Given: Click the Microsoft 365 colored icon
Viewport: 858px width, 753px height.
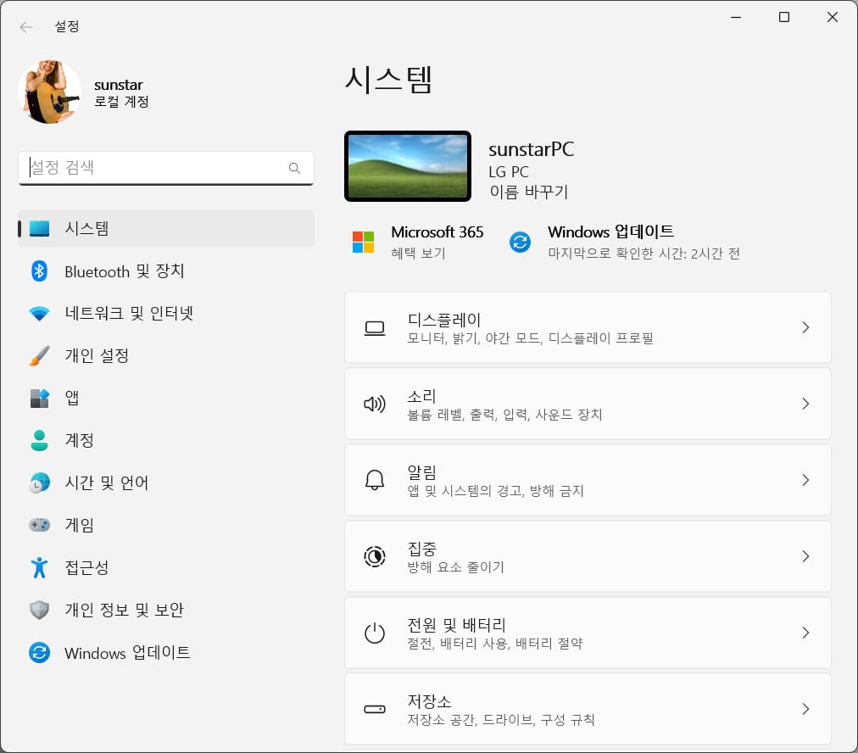Looking at the screenshot, I should click(x=363, y=241).
